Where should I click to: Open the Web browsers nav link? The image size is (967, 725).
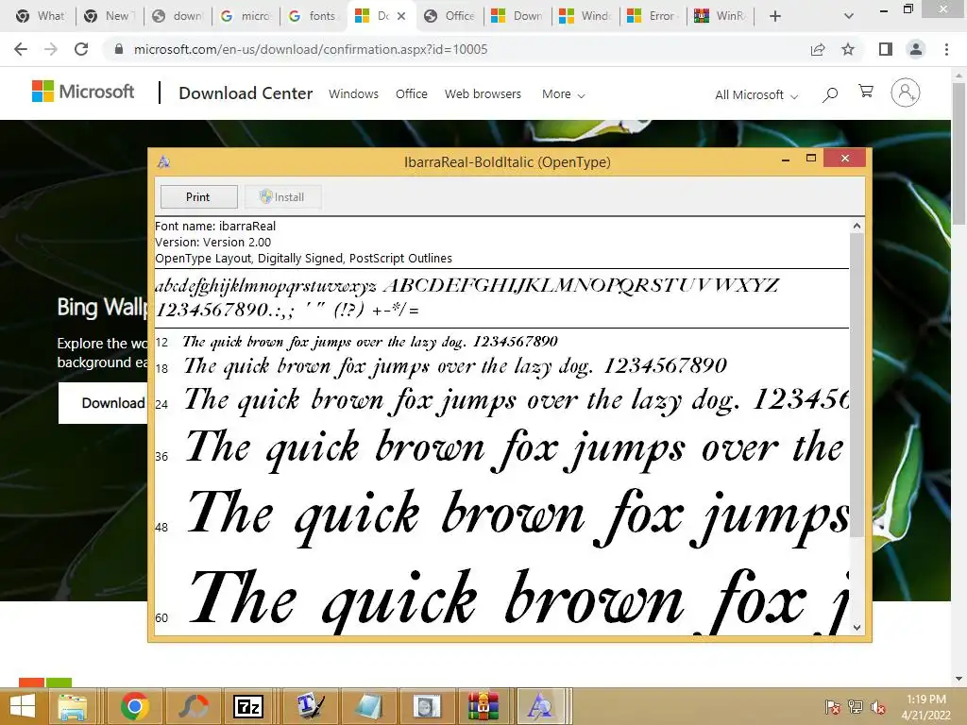click(x=483, y=93)
